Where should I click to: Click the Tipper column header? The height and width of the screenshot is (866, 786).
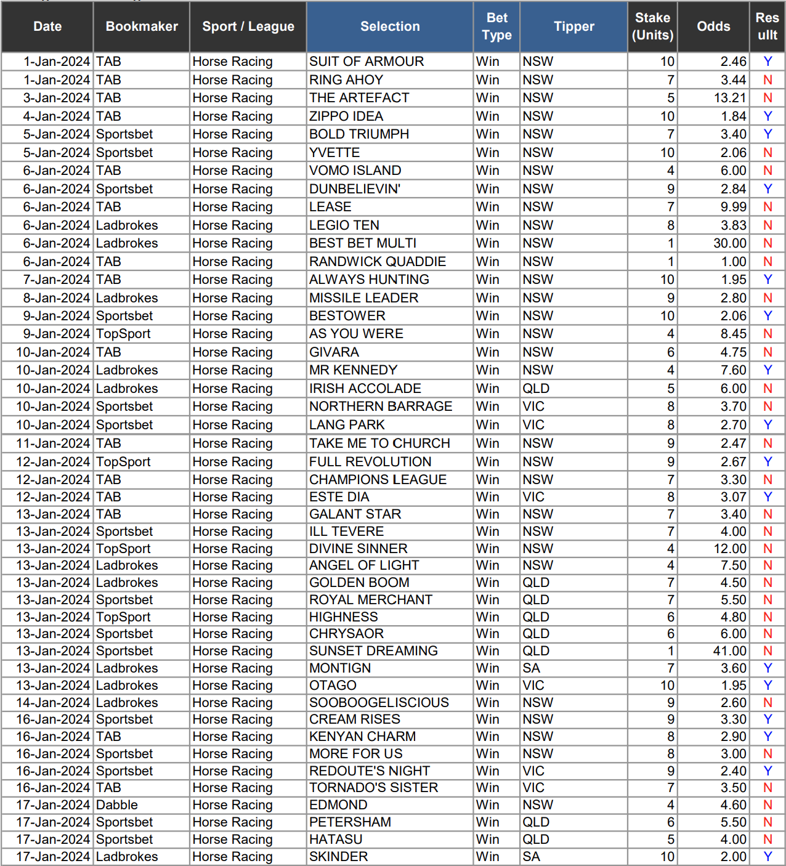tap(574, 26)
